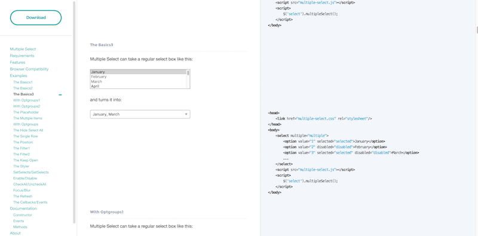
Task: Jump to The Placeholder example
Action: tap(26, 112)
